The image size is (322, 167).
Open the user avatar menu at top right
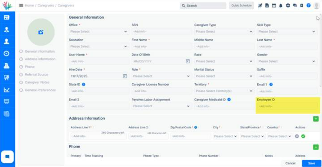(x=317, y=5)
